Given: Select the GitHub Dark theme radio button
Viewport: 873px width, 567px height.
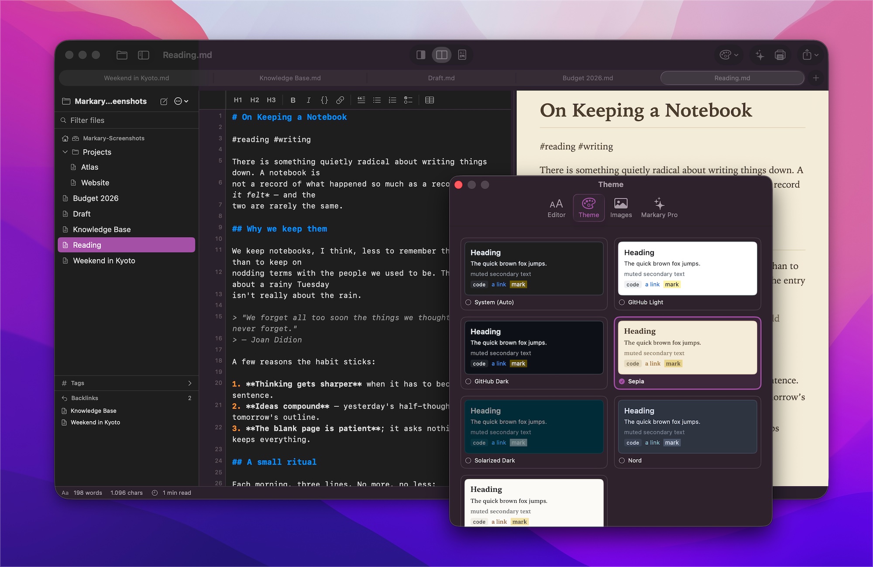Looking at the screenshot, I should click(468, 381).
